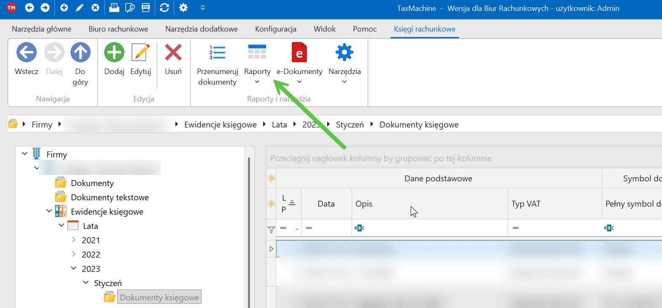This screenshot has height=308, width=662.
Task: Collapse the 2023 year tree node
Action: (74, 268)
